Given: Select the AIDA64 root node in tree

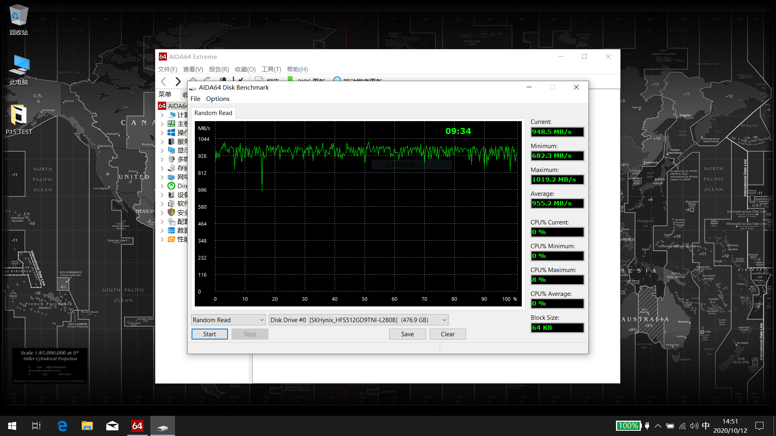Looking at the screenshot, I should (x=173, y=106).
